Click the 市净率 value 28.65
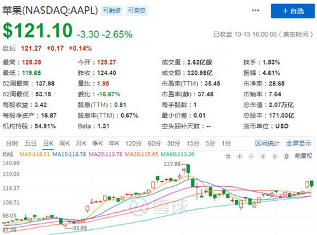The image size is (317, 235). coord(276,84)
